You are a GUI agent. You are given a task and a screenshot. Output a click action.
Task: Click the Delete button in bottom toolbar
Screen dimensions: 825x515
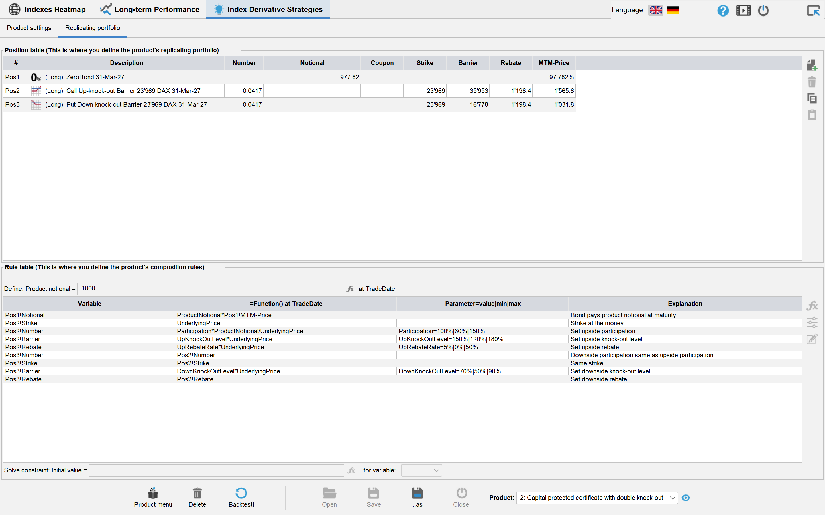coord(197,497)
